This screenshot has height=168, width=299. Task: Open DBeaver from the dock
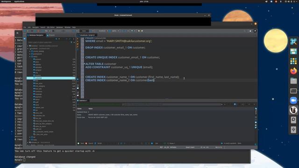click(293, 110)
